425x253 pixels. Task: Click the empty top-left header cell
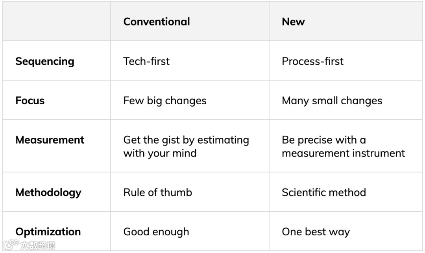click(57, 21)
